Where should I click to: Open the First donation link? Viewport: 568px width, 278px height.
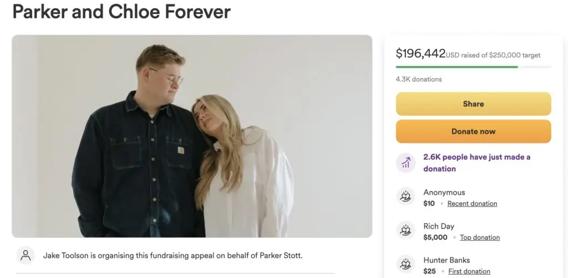469,271
